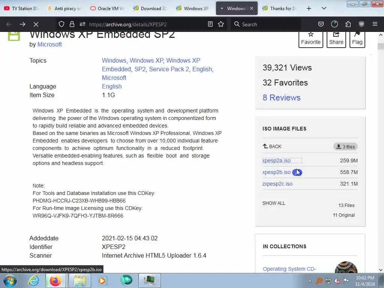
Task: Download all with the 3 files button
Action: (x=345, y=147)
